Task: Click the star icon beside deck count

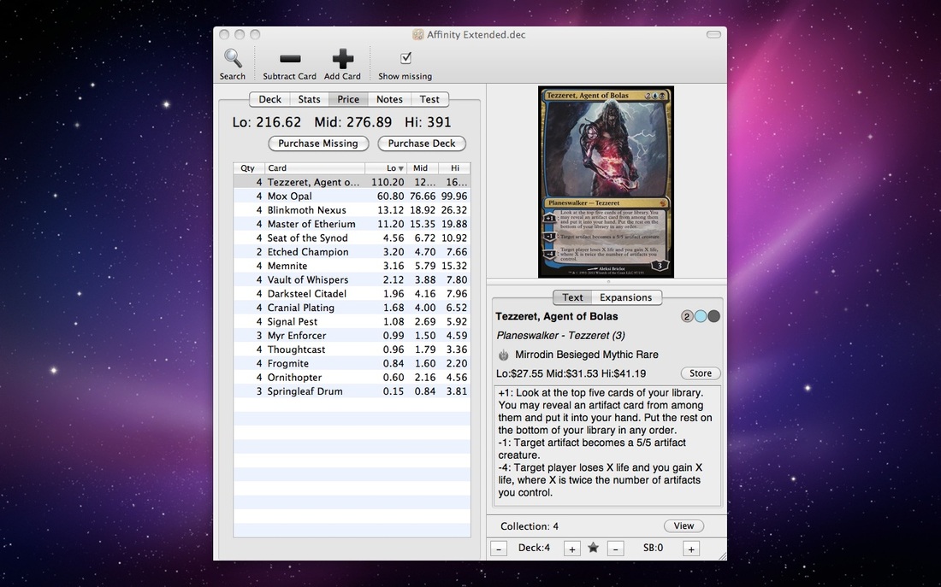Action: [x=593, y=548]
